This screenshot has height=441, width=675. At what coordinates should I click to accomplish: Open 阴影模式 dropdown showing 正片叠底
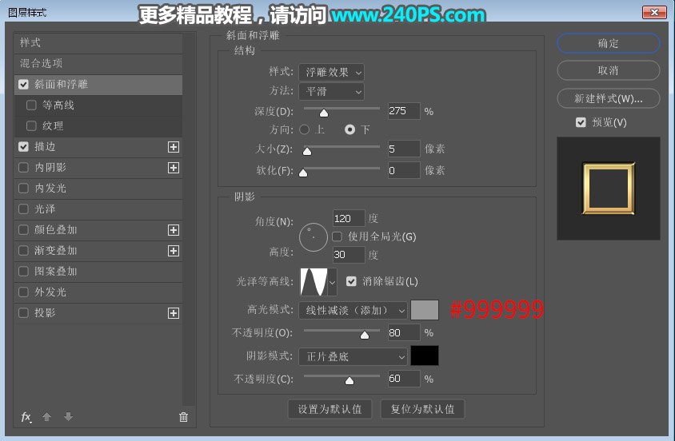[353, 356]
